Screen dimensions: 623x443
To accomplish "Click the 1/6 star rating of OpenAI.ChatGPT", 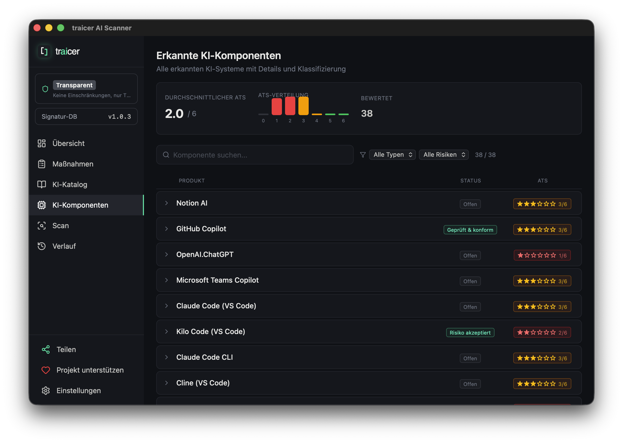I will pos(542,255).
